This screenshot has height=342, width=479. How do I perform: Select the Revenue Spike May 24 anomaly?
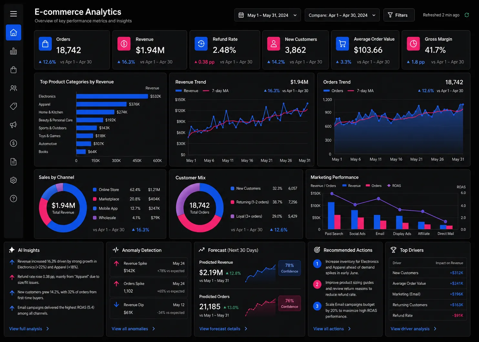[148, 267]
